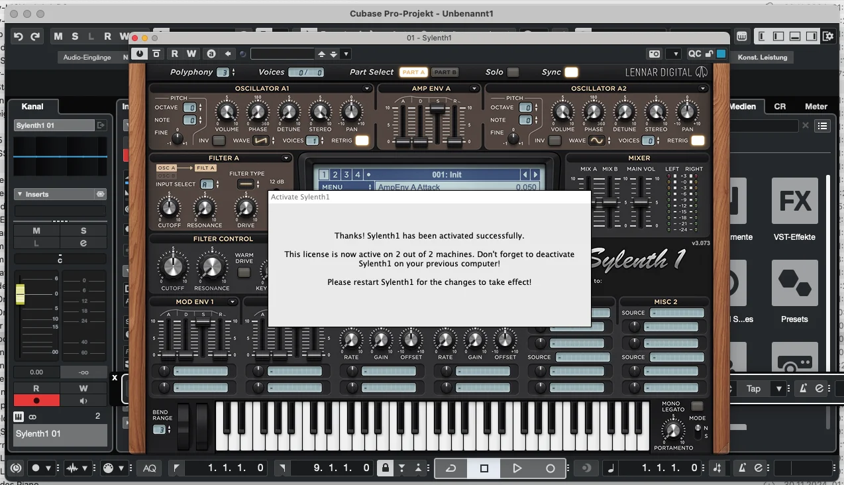844x485 pixels.
Task: Click the transport Record button
Action: [x=550, y=468]
